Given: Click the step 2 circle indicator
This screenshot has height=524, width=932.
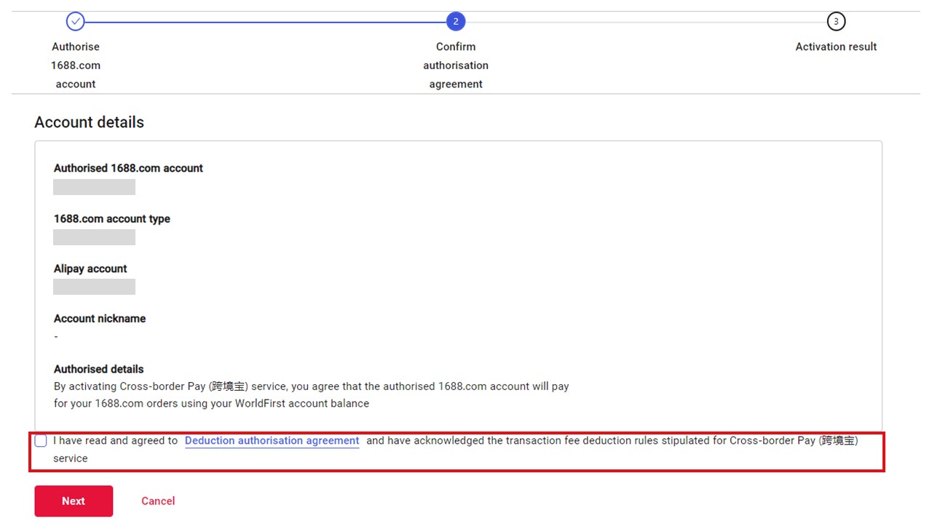Looking at the screenshot, I should (x=456, y=22).
